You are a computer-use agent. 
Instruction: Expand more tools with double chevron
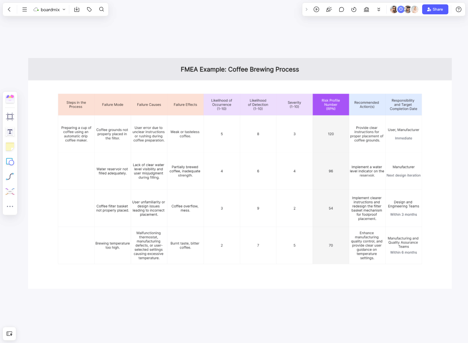click(379, 9)
